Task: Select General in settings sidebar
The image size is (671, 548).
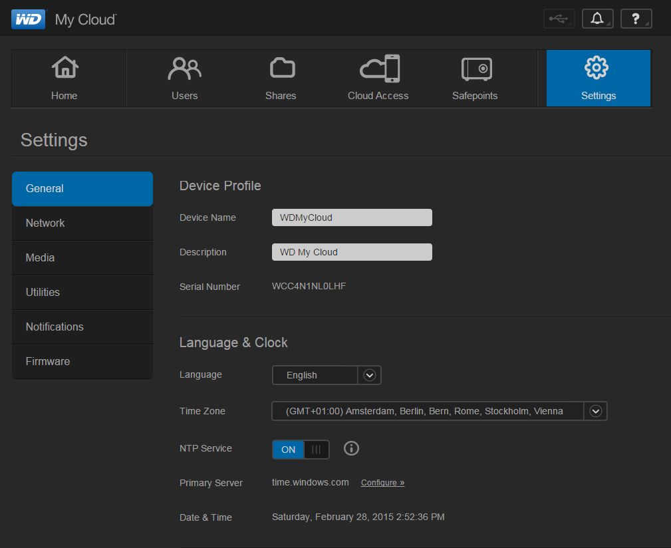Action: pos(82,189)
